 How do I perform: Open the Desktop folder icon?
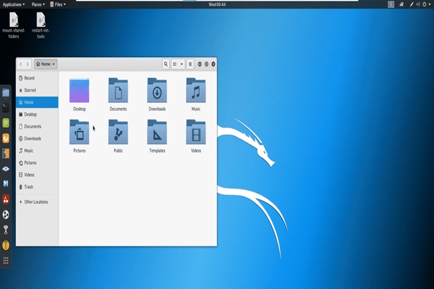[x=79, y=91]
